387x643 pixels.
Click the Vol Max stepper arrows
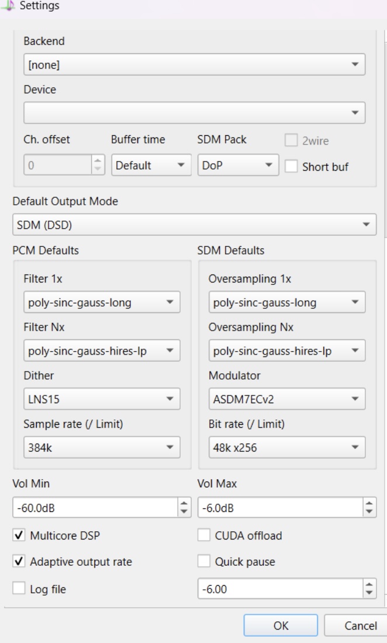coord(369,507)
